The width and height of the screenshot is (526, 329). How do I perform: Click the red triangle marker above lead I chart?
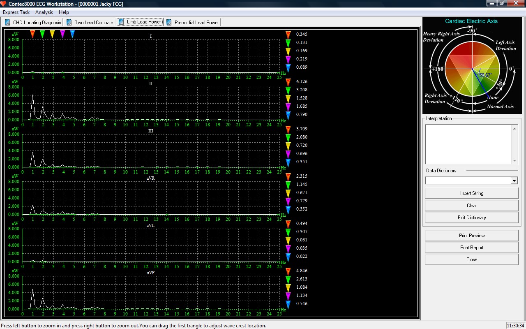[x=32, y=34]
